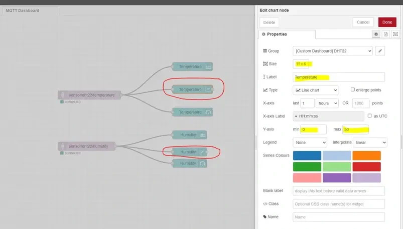Open node appearance settings icon
The image size is (403, 229).
395,34
